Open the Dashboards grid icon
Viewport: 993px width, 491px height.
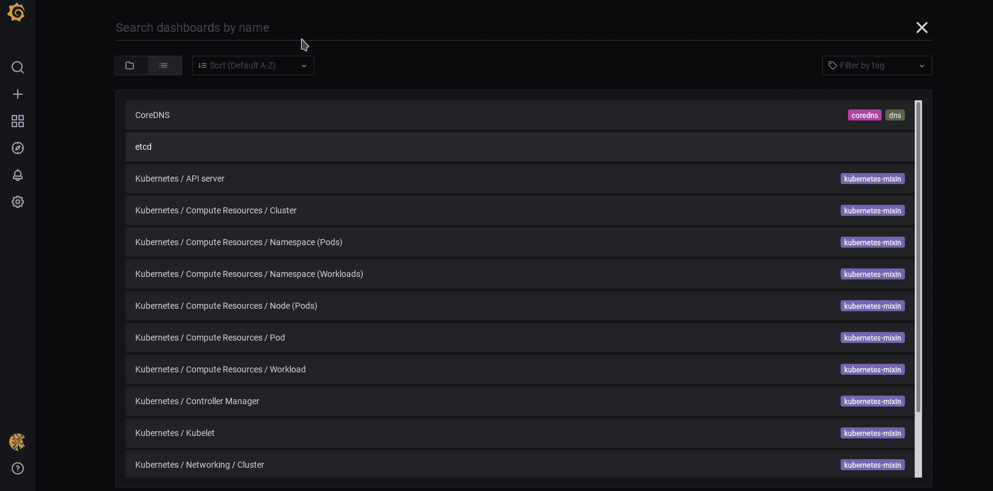(18, 121)
